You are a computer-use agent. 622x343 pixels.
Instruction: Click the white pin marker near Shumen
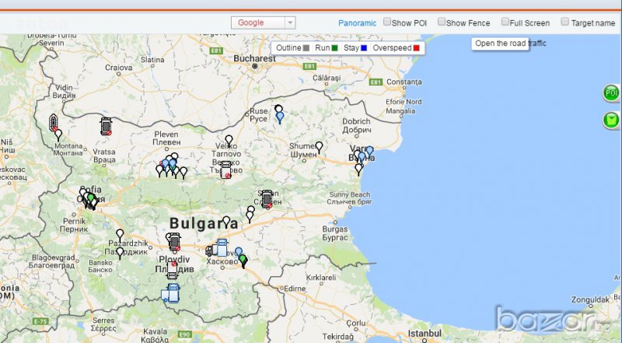pos(319,147)
